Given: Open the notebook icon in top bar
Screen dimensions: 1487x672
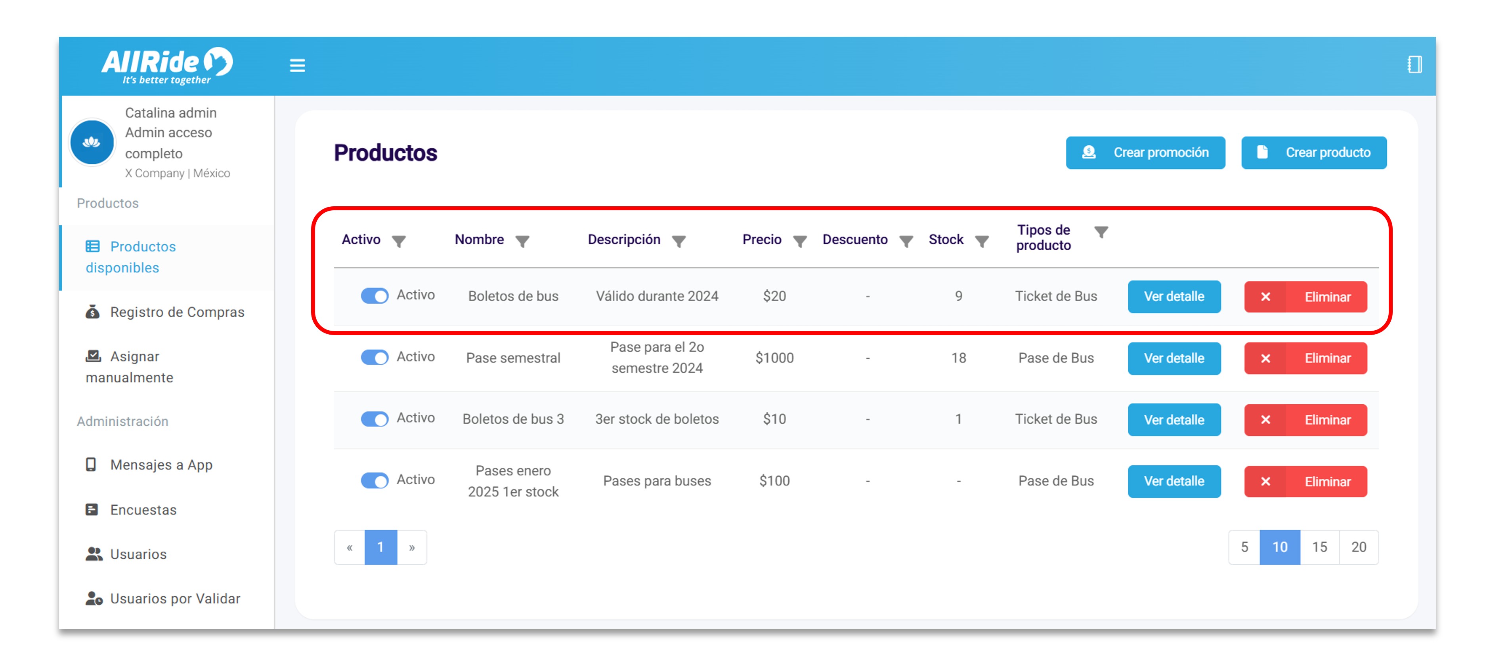Looking at the screenshot, I should [x=1414, y=65].
